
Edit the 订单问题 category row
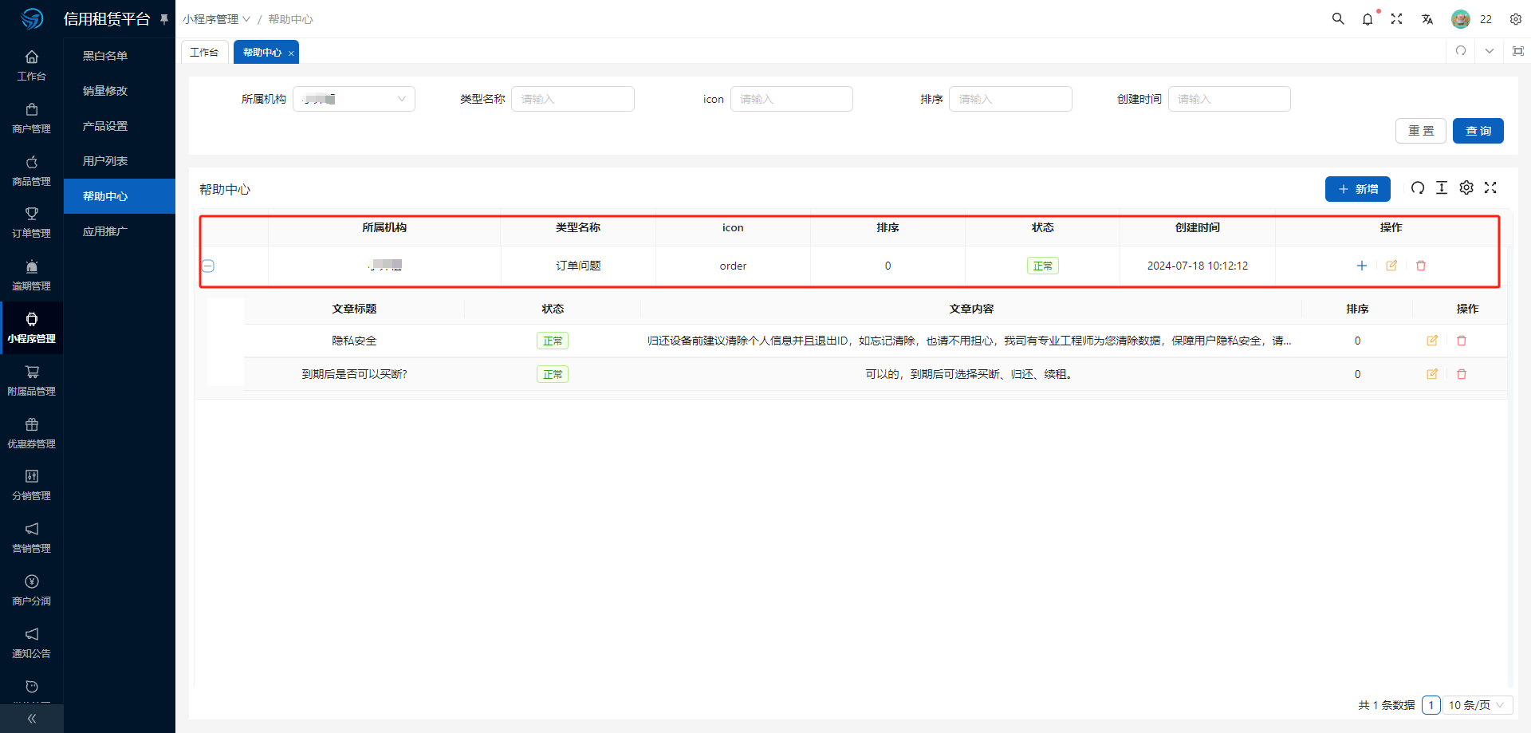[x=1391, y=266]
